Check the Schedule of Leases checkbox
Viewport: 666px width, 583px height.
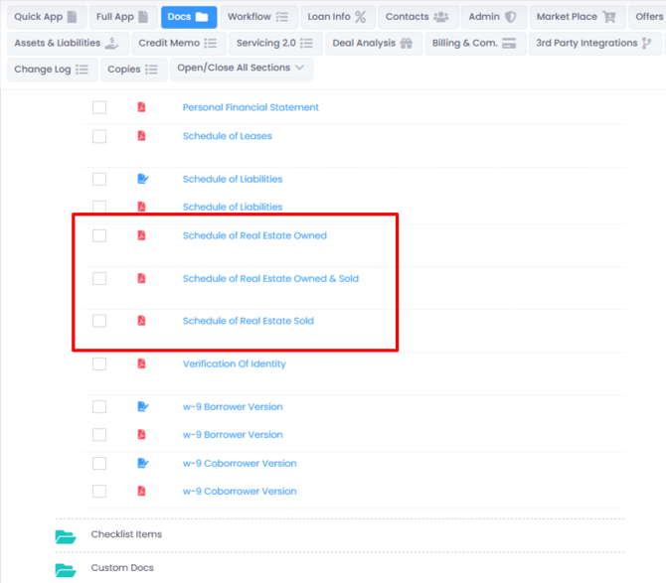[x=99, y=136]
